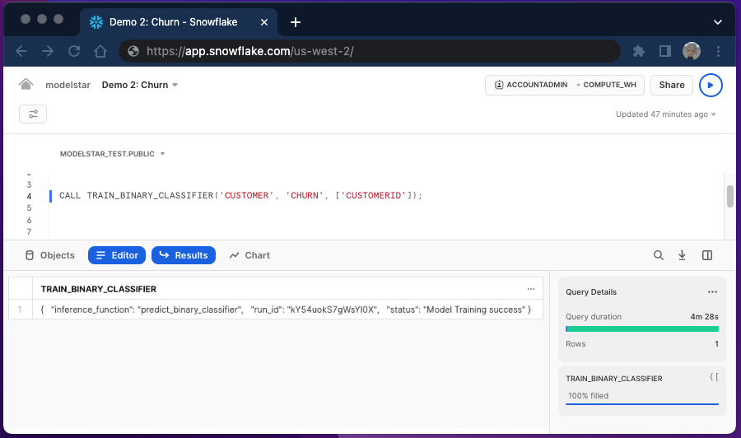
Task: Click the query duration progress bar
Action: (641, 328)
